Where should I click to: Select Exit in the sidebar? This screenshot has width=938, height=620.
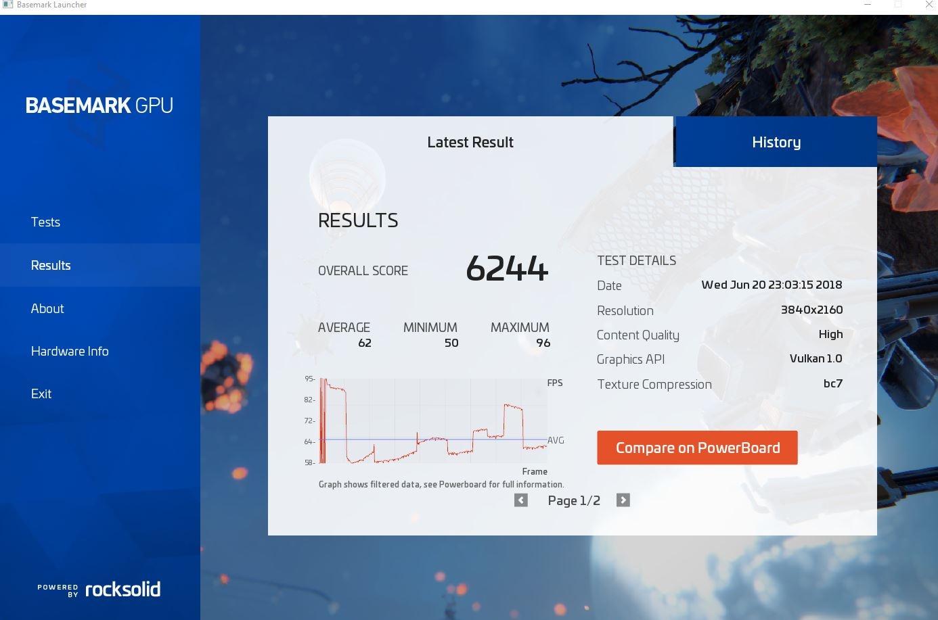tap(100, 394)
